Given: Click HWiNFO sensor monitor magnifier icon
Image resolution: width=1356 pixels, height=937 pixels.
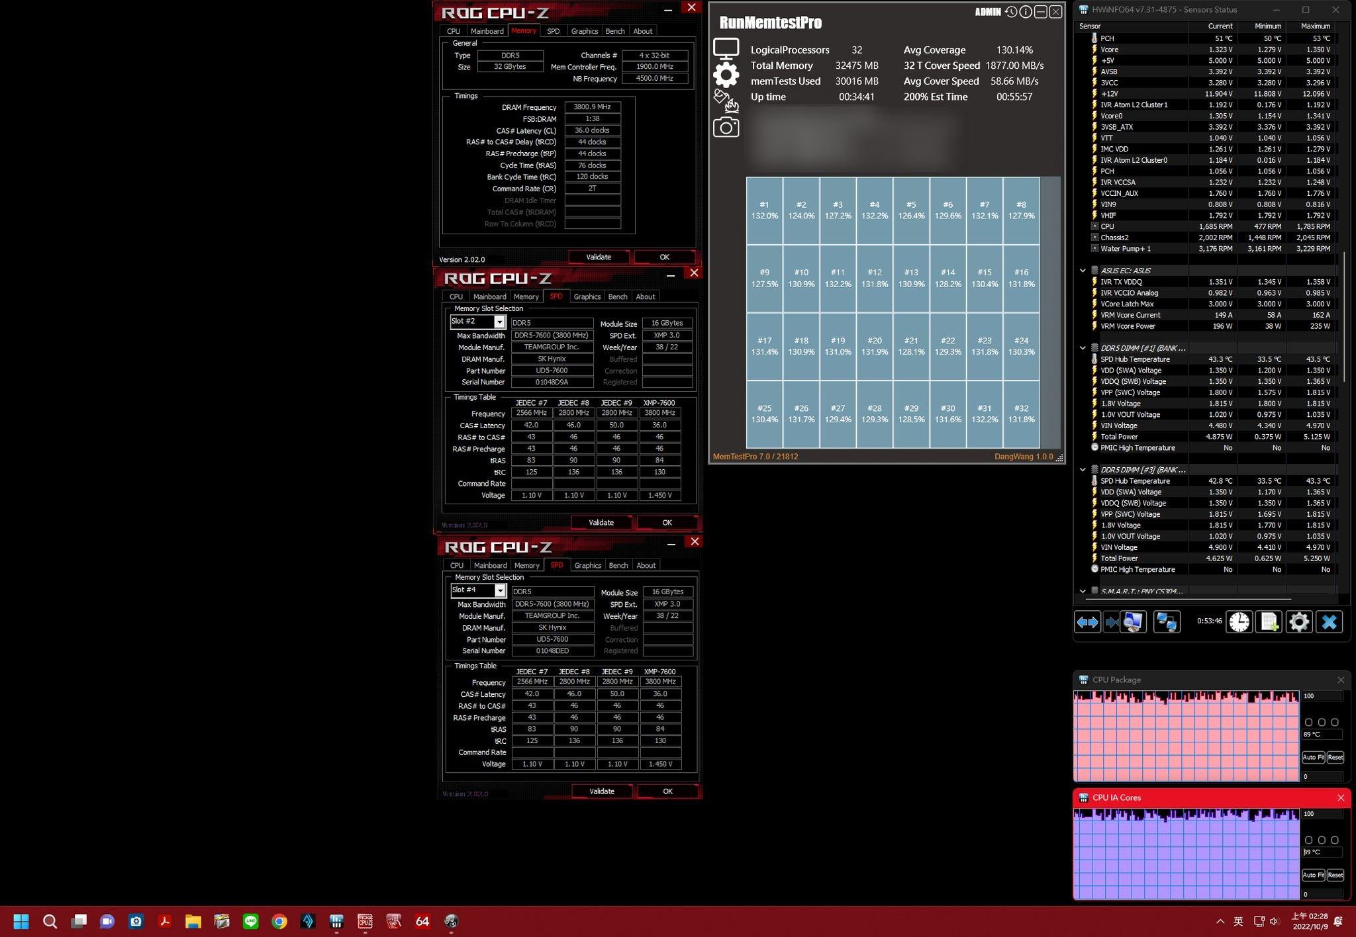Looking at the screenshot, I should coord(1132,622).
